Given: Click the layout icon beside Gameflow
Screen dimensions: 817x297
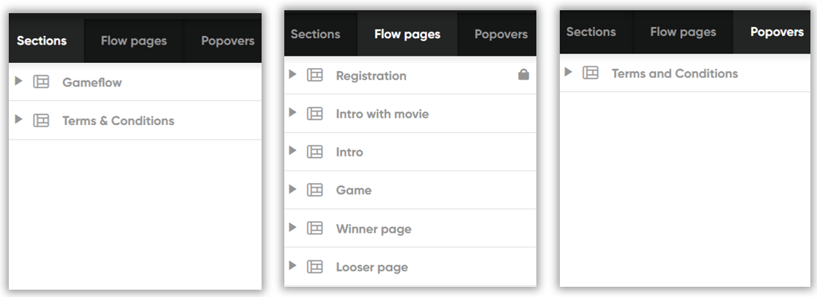Looking at the screenshot, I should tap(41, 82).
